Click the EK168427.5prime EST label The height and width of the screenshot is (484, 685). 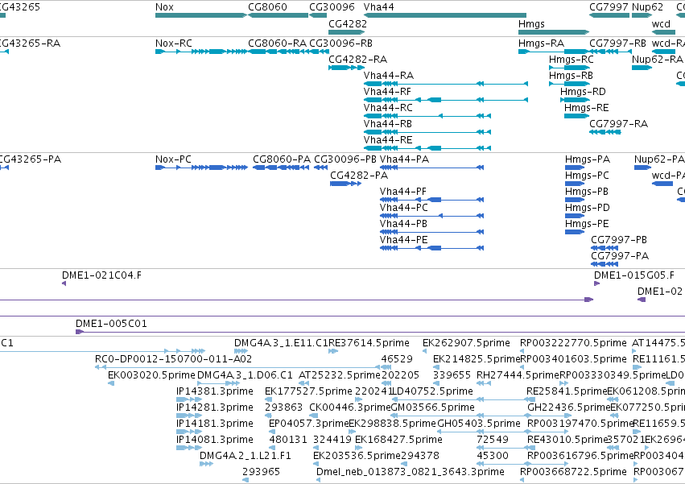tap(399, 440)
